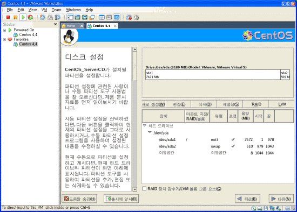Viewport: 297px width, 212px height.
Task: Click the 도움말 숨김(H) button
Action: (79, 199)
